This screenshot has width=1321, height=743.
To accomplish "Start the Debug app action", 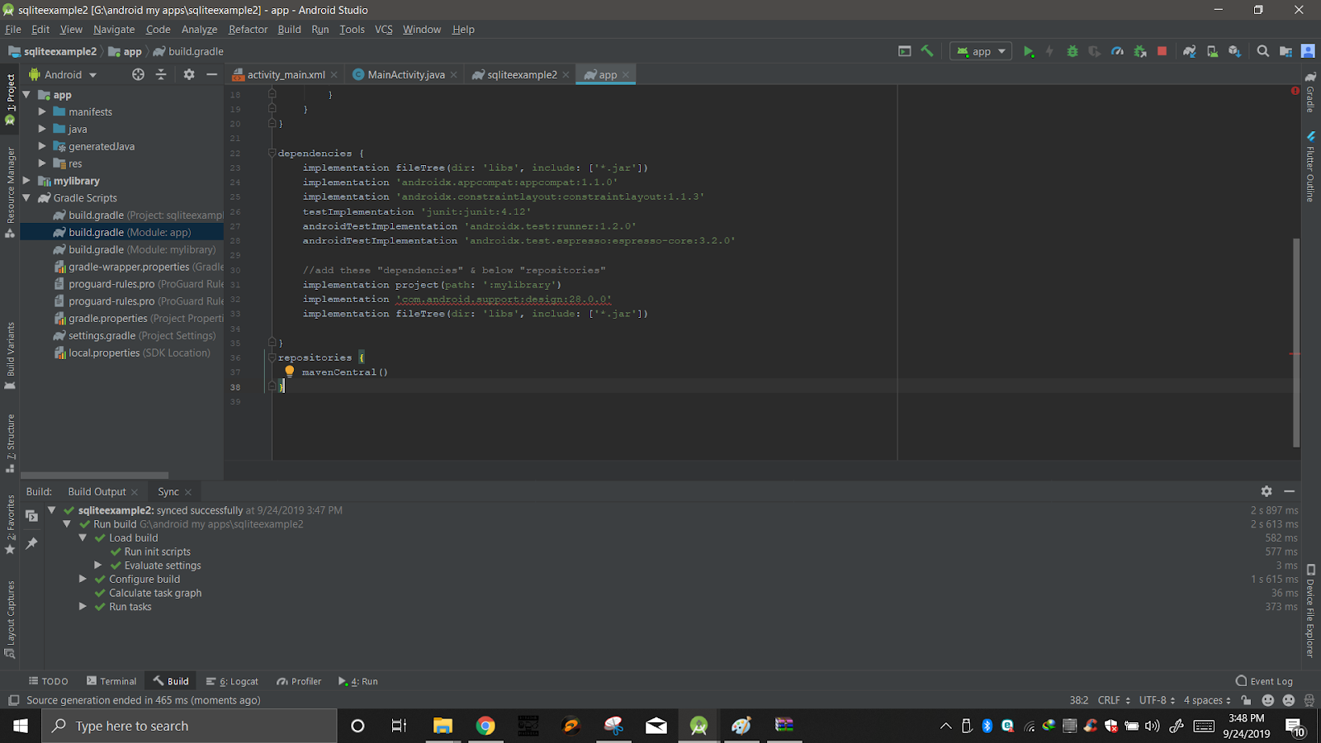I will click(1072, 50).
